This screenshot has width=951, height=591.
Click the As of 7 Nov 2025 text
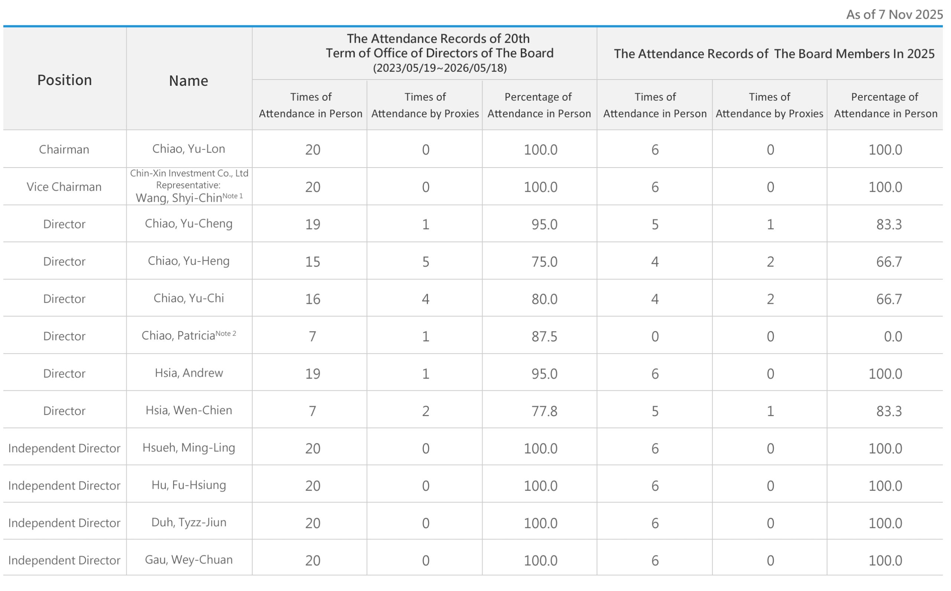coord(894,14)
